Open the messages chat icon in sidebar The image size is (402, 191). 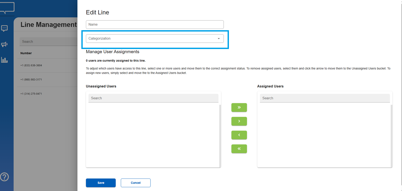tap(4, 28)
